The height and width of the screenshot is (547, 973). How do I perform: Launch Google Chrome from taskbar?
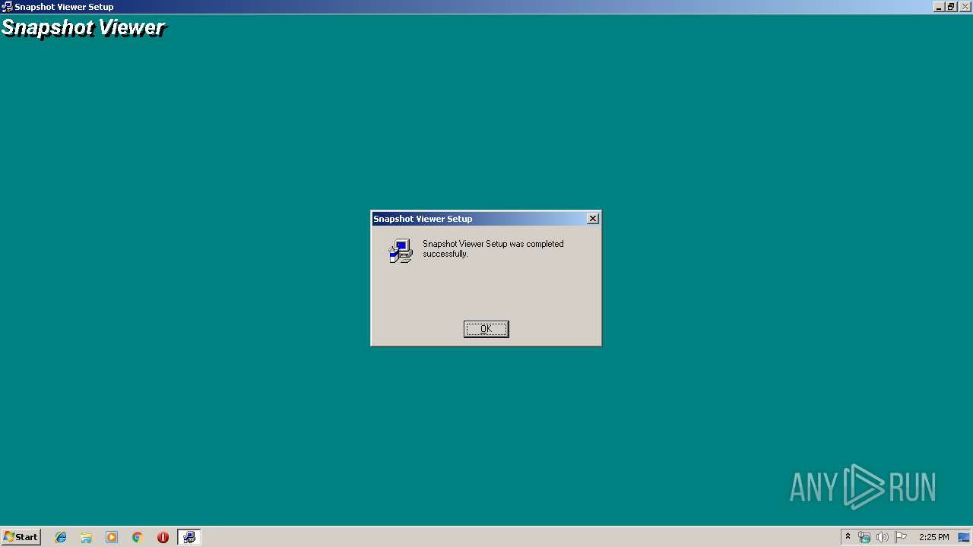pos(138,537)
